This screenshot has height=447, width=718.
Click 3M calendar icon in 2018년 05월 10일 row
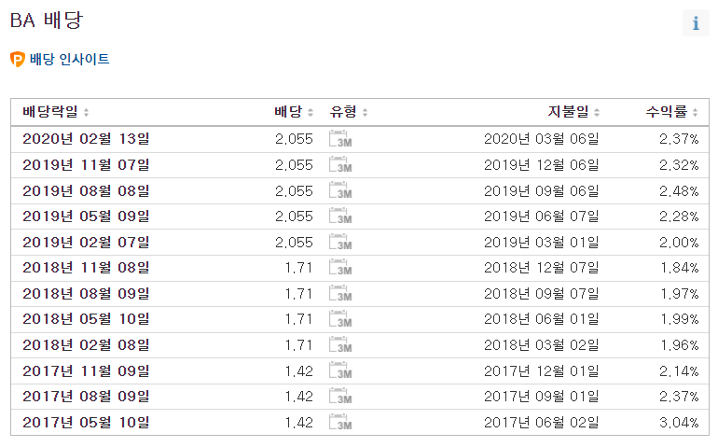coord(340,318)
